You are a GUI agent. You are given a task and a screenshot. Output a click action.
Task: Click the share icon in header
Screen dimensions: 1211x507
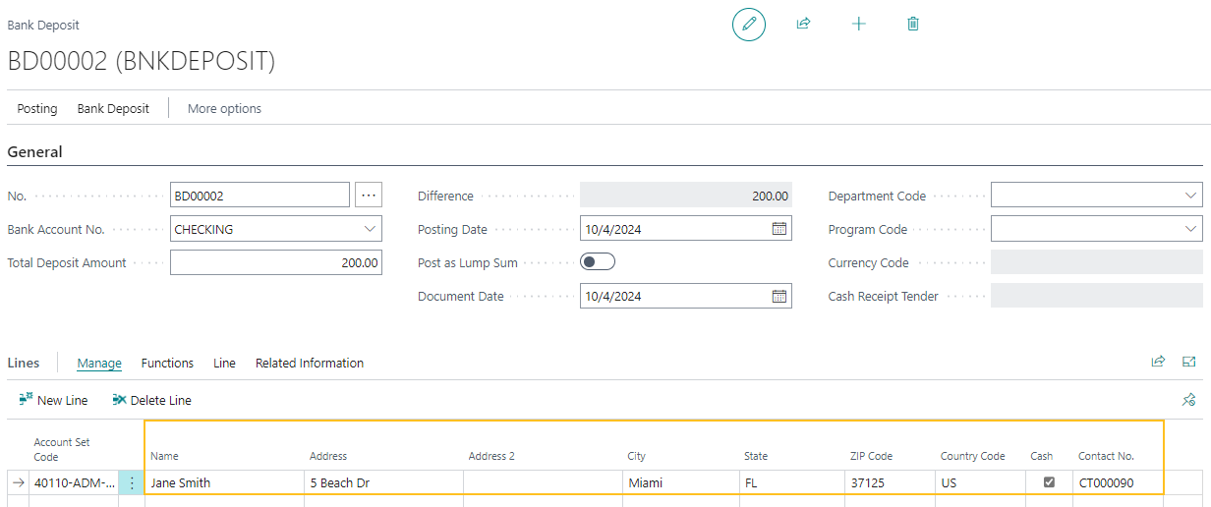click(x=803, y=24)
